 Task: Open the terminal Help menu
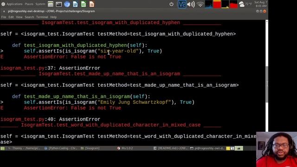(x=53, y=17)
